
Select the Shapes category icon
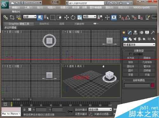(x=130, y=39)
